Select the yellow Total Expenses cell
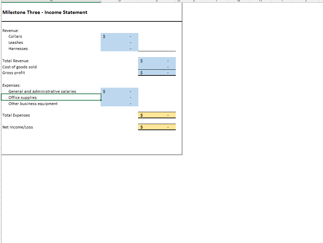323x243 pixels. 157,115
